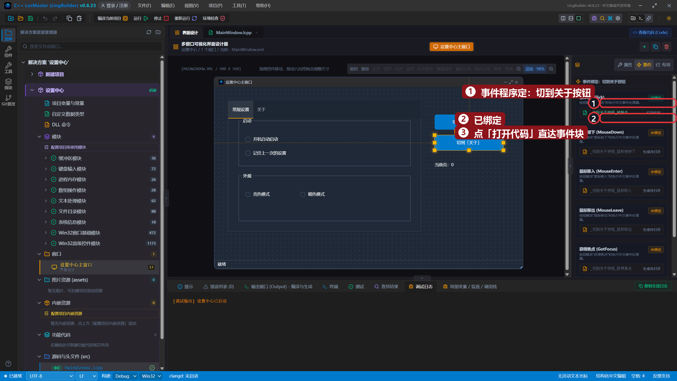
Task: Open the Win32 platform dropdown
Action: [x=151, y=376]
